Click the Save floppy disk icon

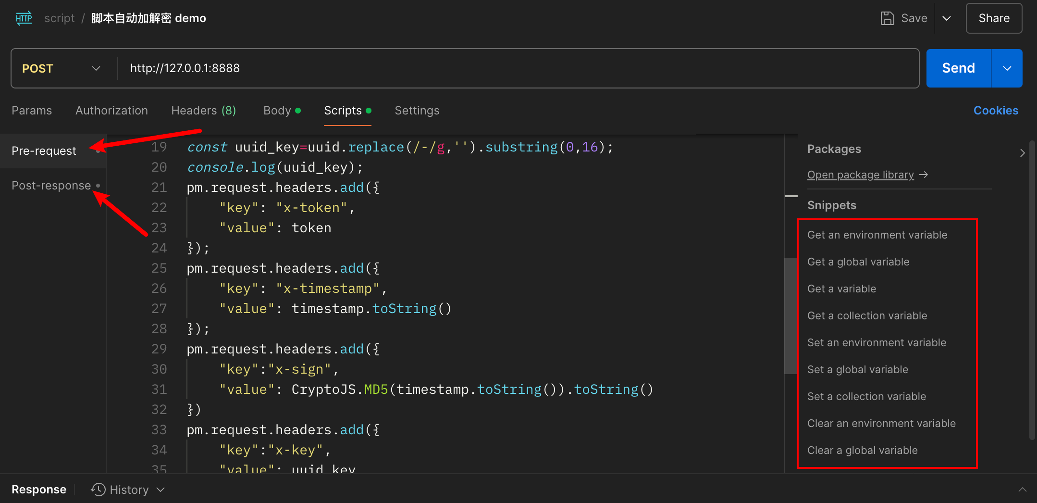point(887,18)
